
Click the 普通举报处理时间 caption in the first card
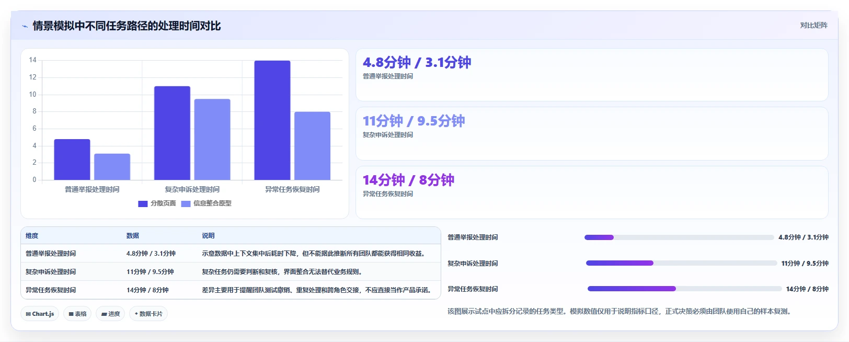click(388, 76)
